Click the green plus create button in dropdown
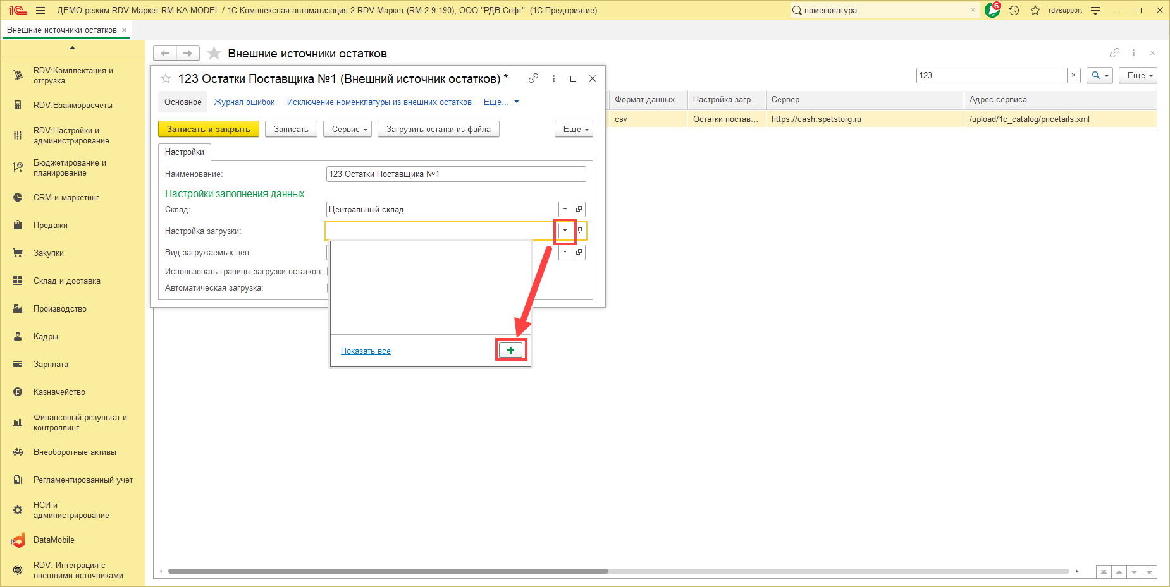The width and height of the screenshot is (1170, 587). (511, 351)
